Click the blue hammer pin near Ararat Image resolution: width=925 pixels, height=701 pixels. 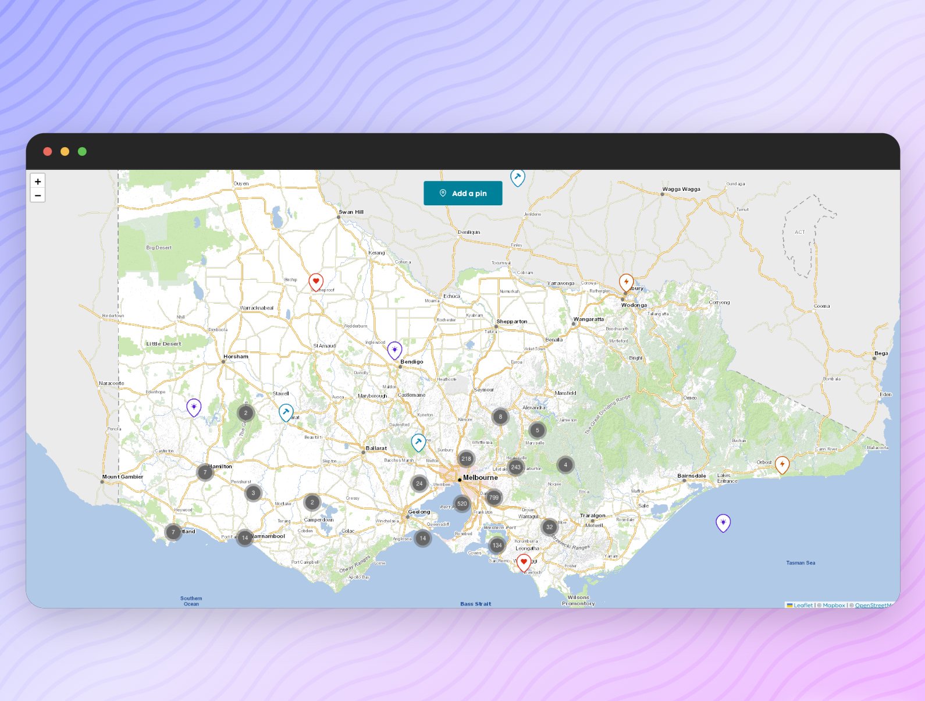(286, 412)
